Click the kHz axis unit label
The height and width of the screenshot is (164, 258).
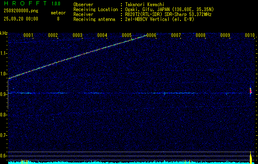point(4,33)
